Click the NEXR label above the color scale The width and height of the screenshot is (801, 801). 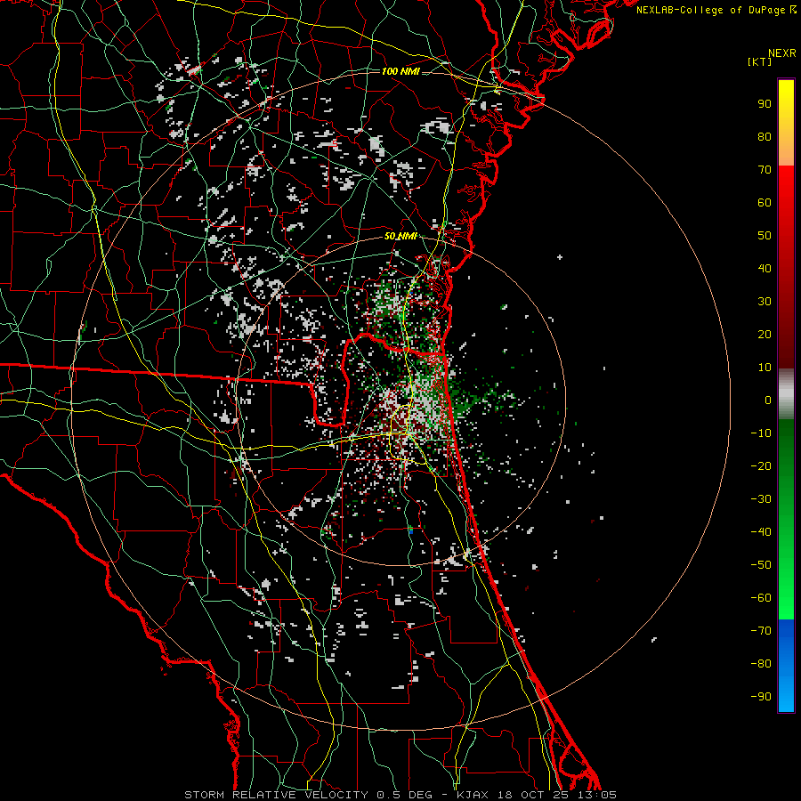pyautogui.click(x=782, y=53)
